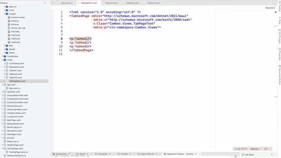The width and height of the screenshot is (281, 158).
Task: Expand the Splash folder
Action: pos(4,49)
